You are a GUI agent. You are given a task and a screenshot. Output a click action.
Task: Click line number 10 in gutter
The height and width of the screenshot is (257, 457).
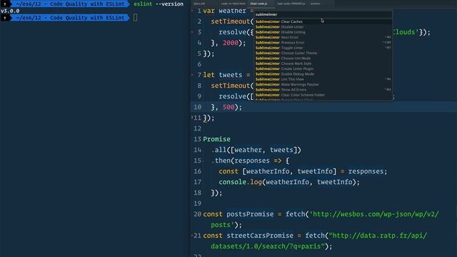(197, 107)
